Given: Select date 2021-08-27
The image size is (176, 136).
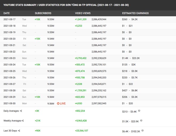Looking at the screenshot, I should click(x=9, y=84).
